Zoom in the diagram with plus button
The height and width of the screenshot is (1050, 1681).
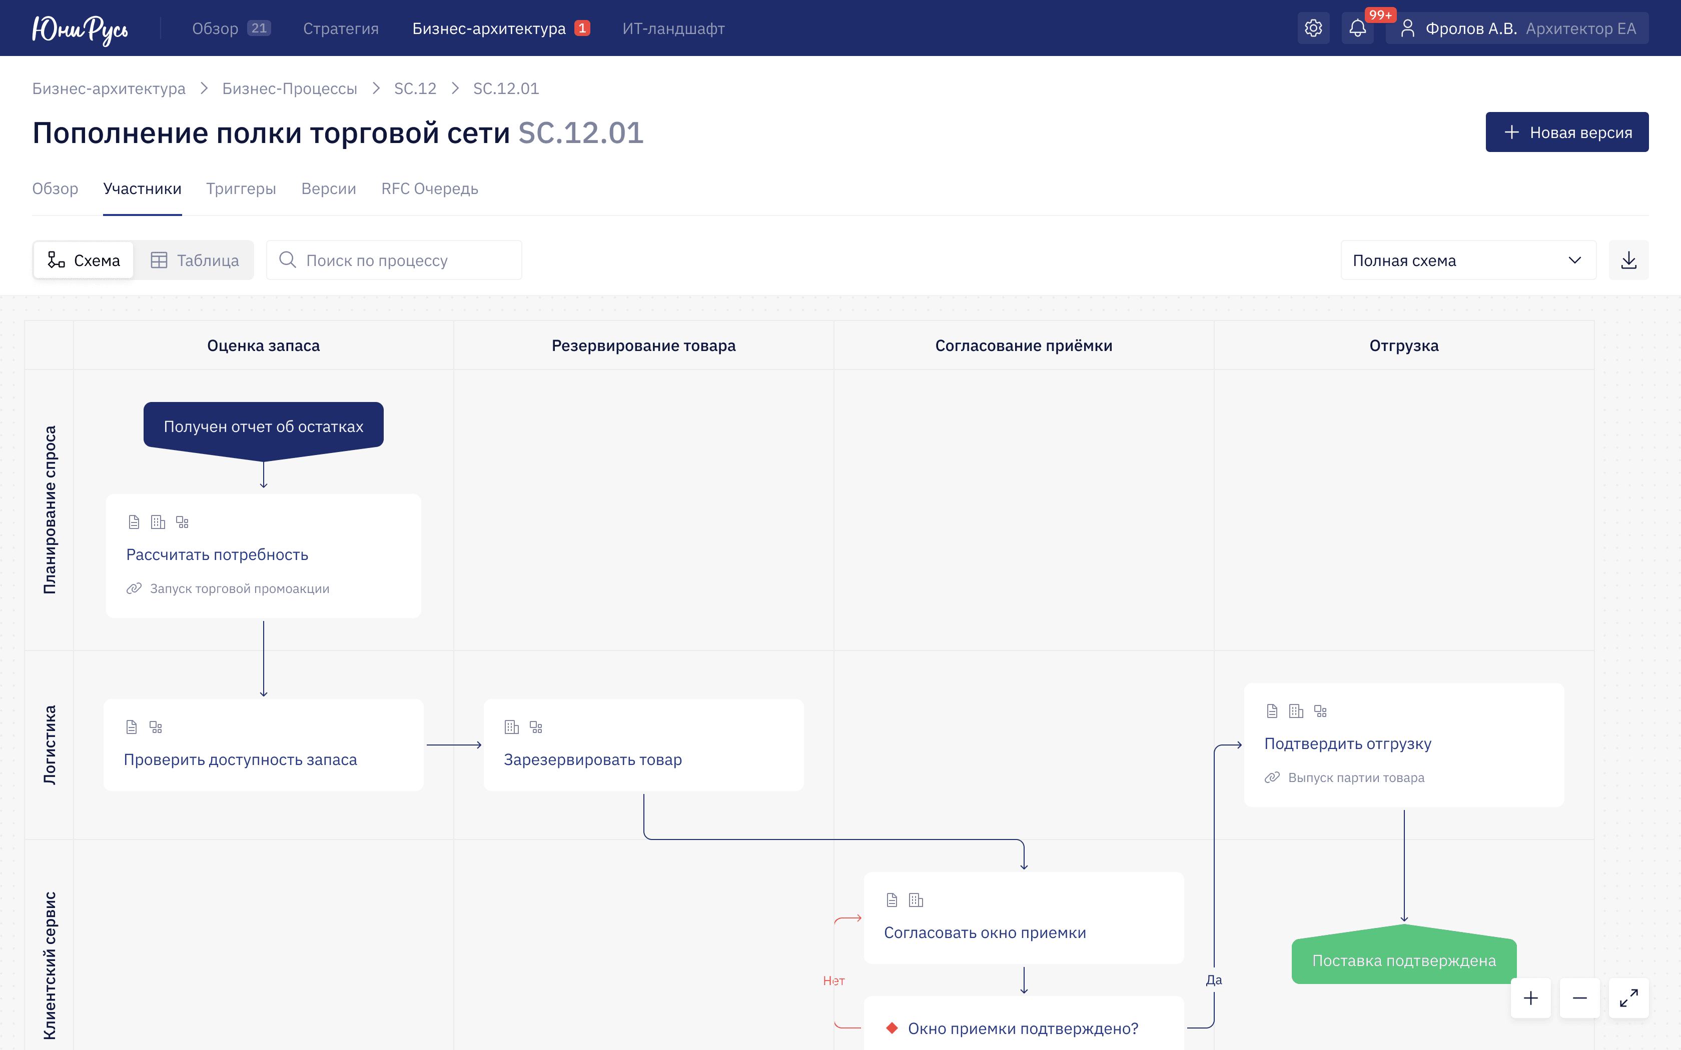(1530, 998)
